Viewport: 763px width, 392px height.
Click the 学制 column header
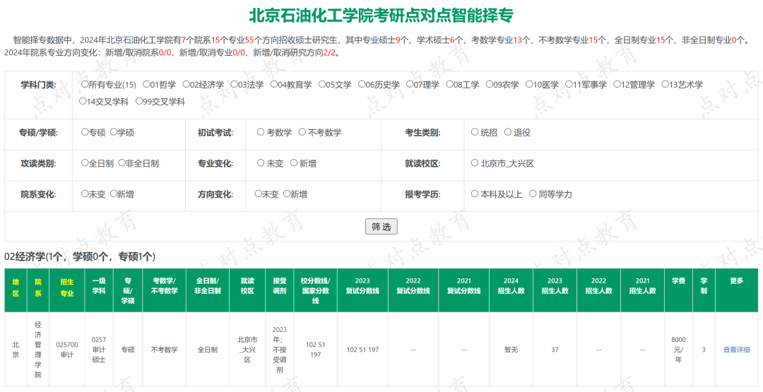704,290
